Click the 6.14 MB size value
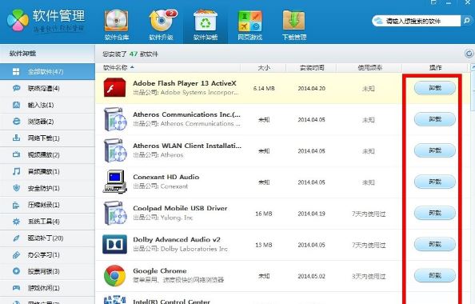Image resolution: width=475 pixels, height=304 pixels. 264,88
